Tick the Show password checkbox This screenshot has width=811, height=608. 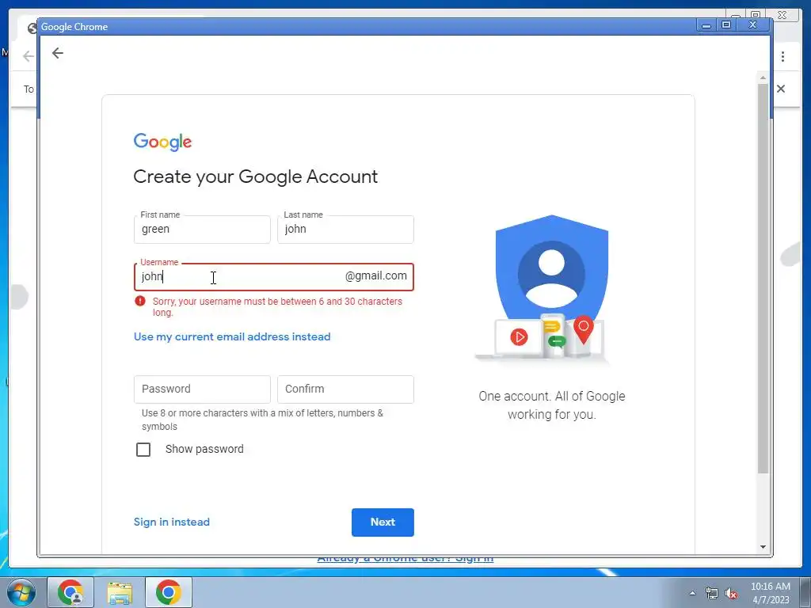pos(143,450)
